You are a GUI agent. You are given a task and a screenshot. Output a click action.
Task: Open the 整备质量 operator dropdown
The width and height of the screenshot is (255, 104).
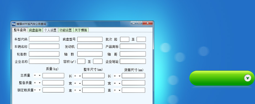coord(37,83)
